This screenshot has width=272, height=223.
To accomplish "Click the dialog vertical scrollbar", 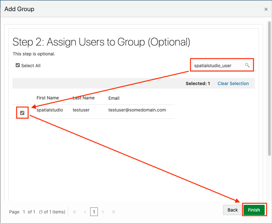I will [269, 88].
